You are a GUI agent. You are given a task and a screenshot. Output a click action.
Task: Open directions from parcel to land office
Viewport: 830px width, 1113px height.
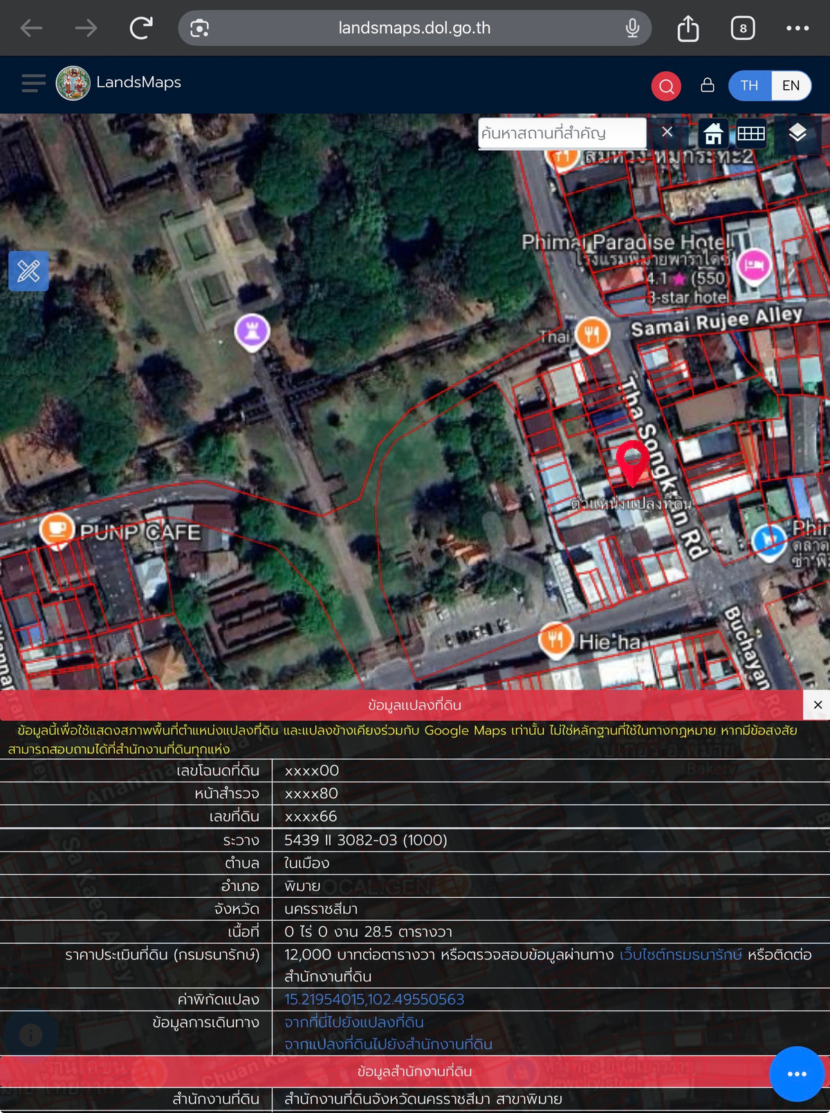[x=388, y=1045]
